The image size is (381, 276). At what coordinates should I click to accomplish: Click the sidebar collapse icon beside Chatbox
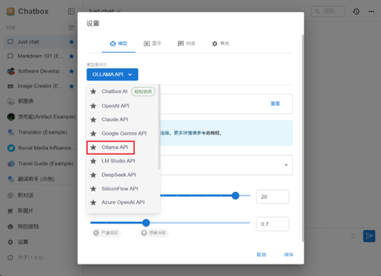72,11
